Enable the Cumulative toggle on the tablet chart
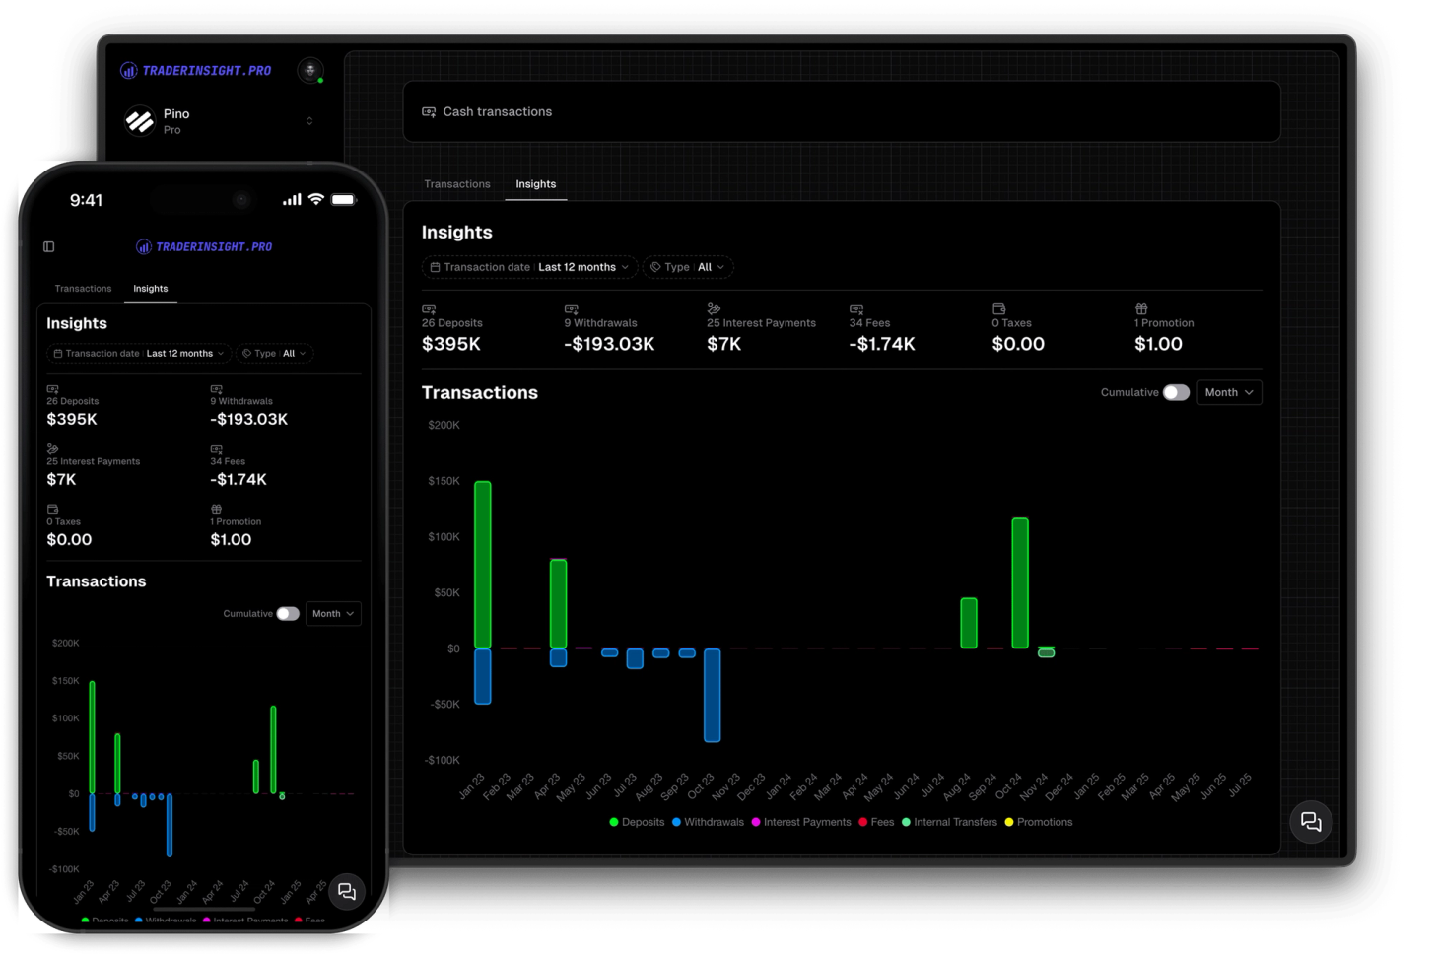1435x955 pixels. point(1175,392)
